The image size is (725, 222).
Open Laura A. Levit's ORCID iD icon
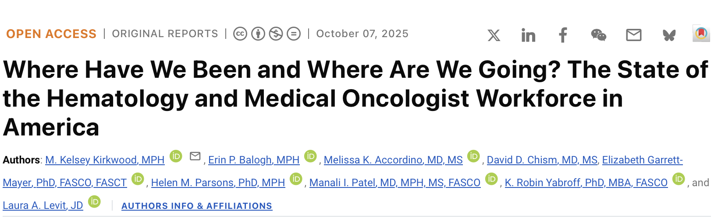coord(94,202)
